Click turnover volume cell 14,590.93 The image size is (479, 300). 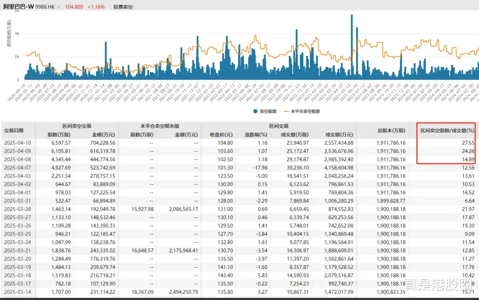298,275
